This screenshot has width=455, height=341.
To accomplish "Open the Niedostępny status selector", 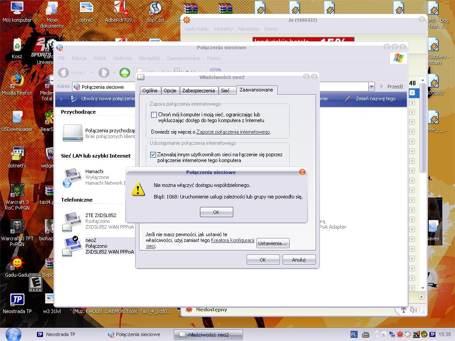I will [207, 309].
